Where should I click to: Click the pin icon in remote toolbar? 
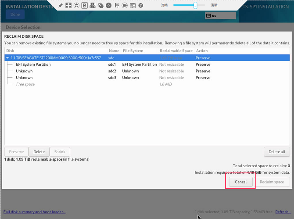pyautogui.click(x=61, y=6)
